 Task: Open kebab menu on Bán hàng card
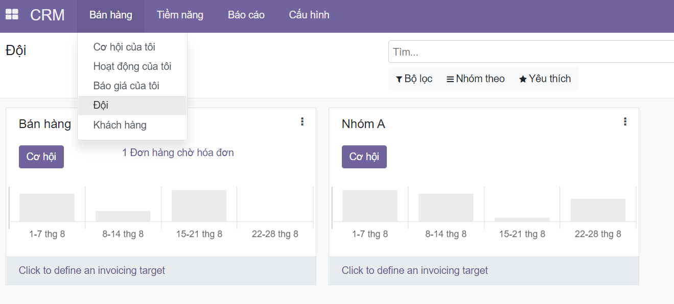[302, 121]
